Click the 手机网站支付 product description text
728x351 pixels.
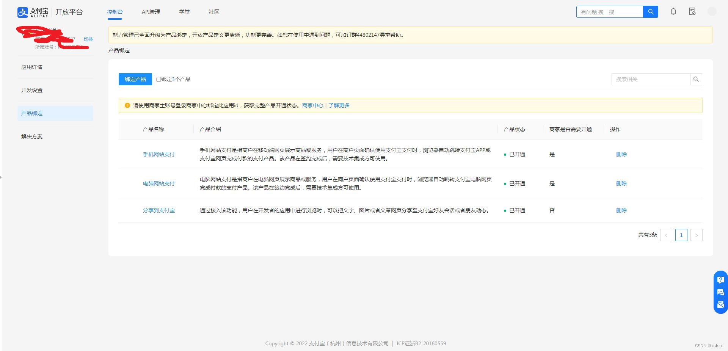345,154
